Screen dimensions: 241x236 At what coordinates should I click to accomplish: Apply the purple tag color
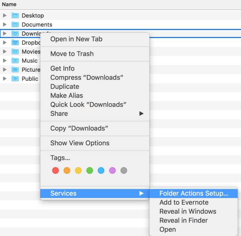[112, 170]
